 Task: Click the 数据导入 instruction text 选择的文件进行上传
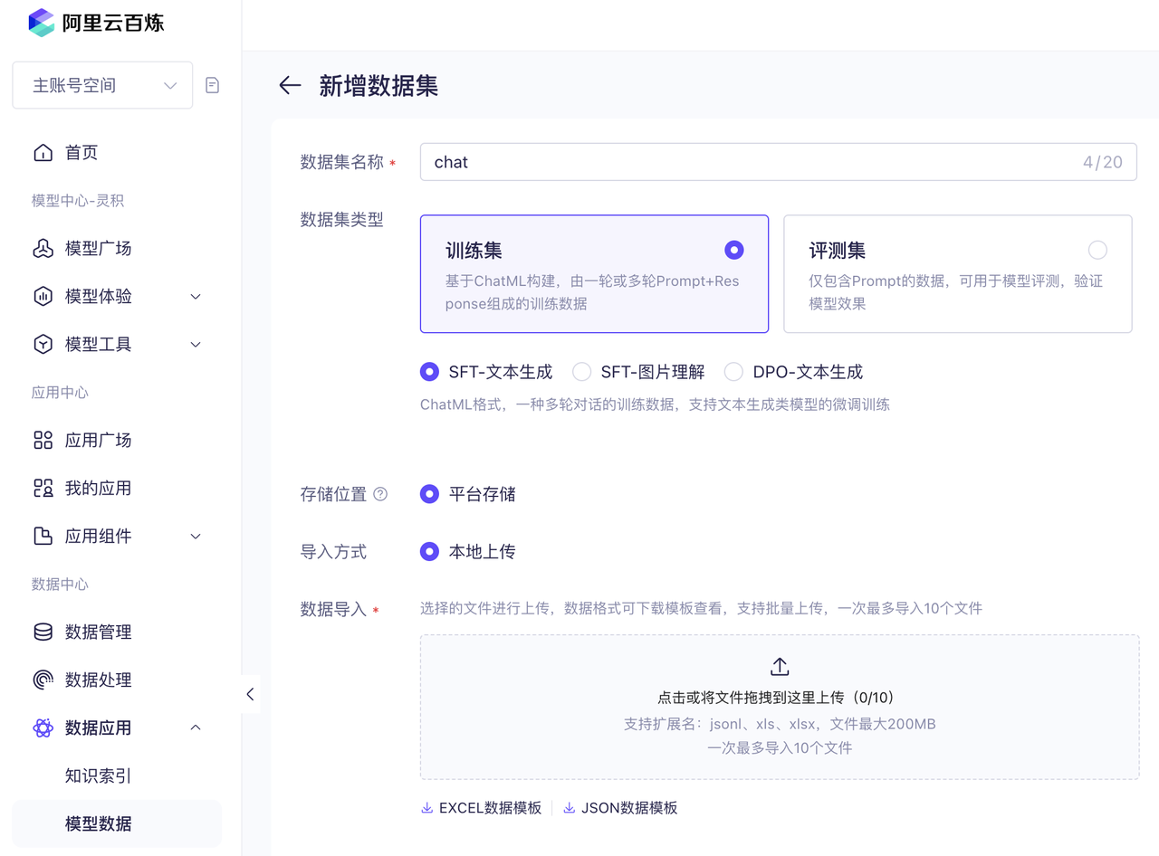[701, 608]
